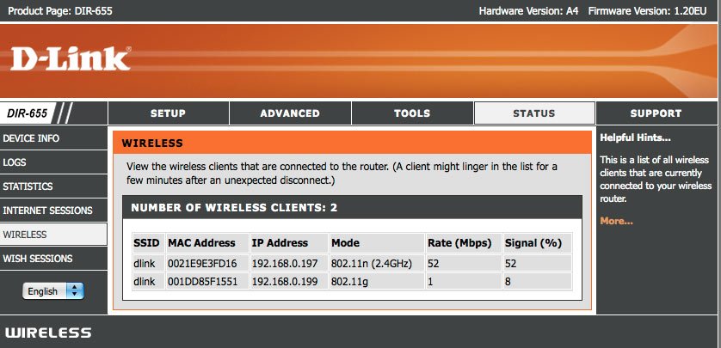Click the Helpful Hints... heading
Viewport: 721px width, 348px height.
635,137
